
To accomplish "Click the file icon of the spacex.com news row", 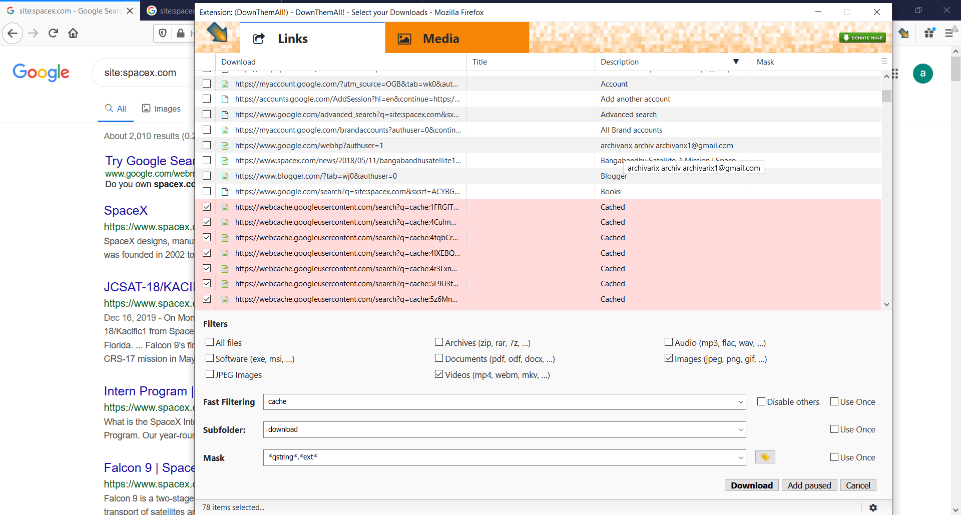I will [x=225, y=161].
